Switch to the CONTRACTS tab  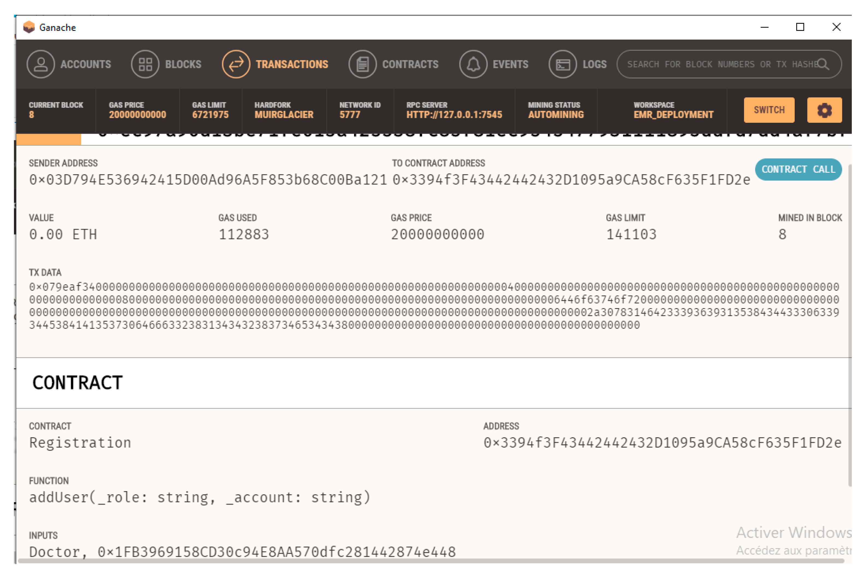point(410,64)
